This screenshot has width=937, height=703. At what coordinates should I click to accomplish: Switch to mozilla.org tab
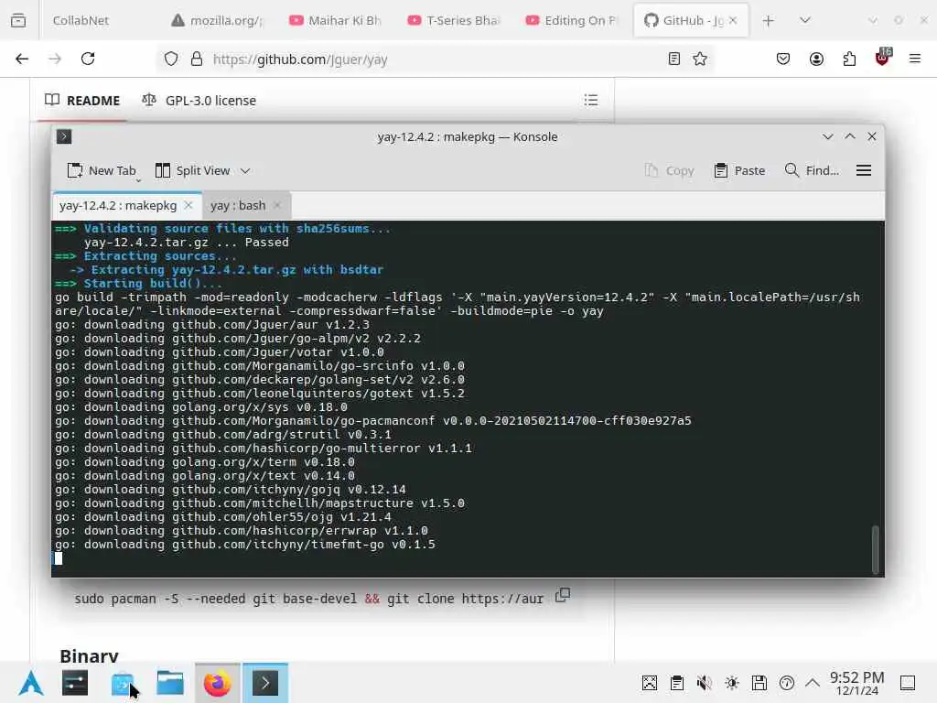click(x=218, y=20)
